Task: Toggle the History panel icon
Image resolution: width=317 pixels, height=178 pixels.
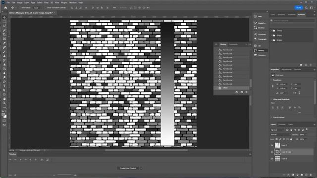Action: pyautogui.click(x=255, y=50)
